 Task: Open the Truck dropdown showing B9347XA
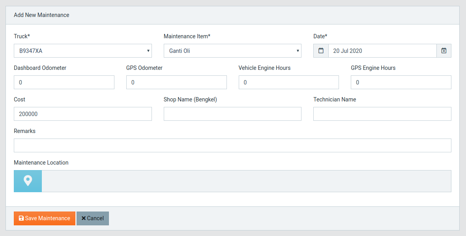(x=82, y=51)
